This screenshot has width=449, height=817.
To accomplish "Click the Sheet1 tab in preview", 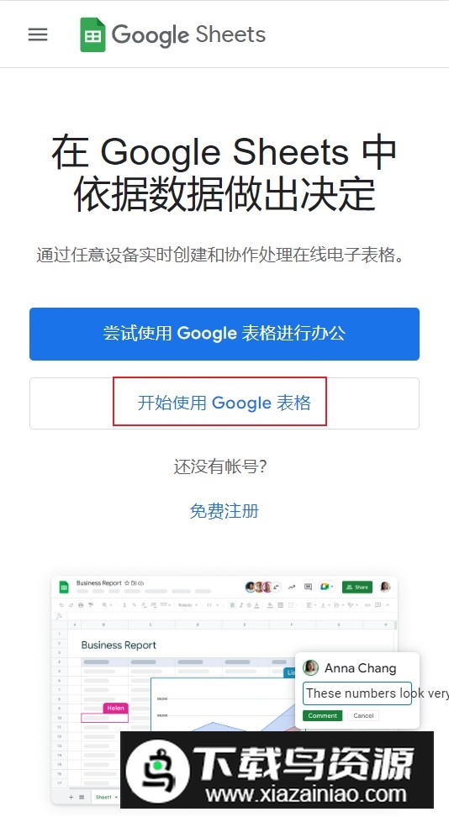I will (103, 797).
